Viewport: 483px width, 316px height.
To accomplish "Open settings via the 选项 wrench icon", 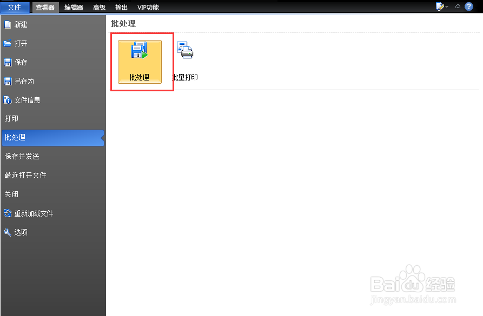I will pyautogui.click(x=8, y=232).
